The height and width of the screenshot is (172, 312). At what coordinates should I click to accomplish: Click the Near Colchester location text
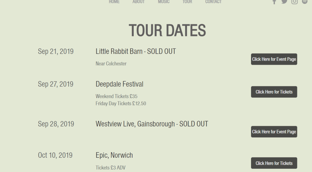click(x=111, y=64)
